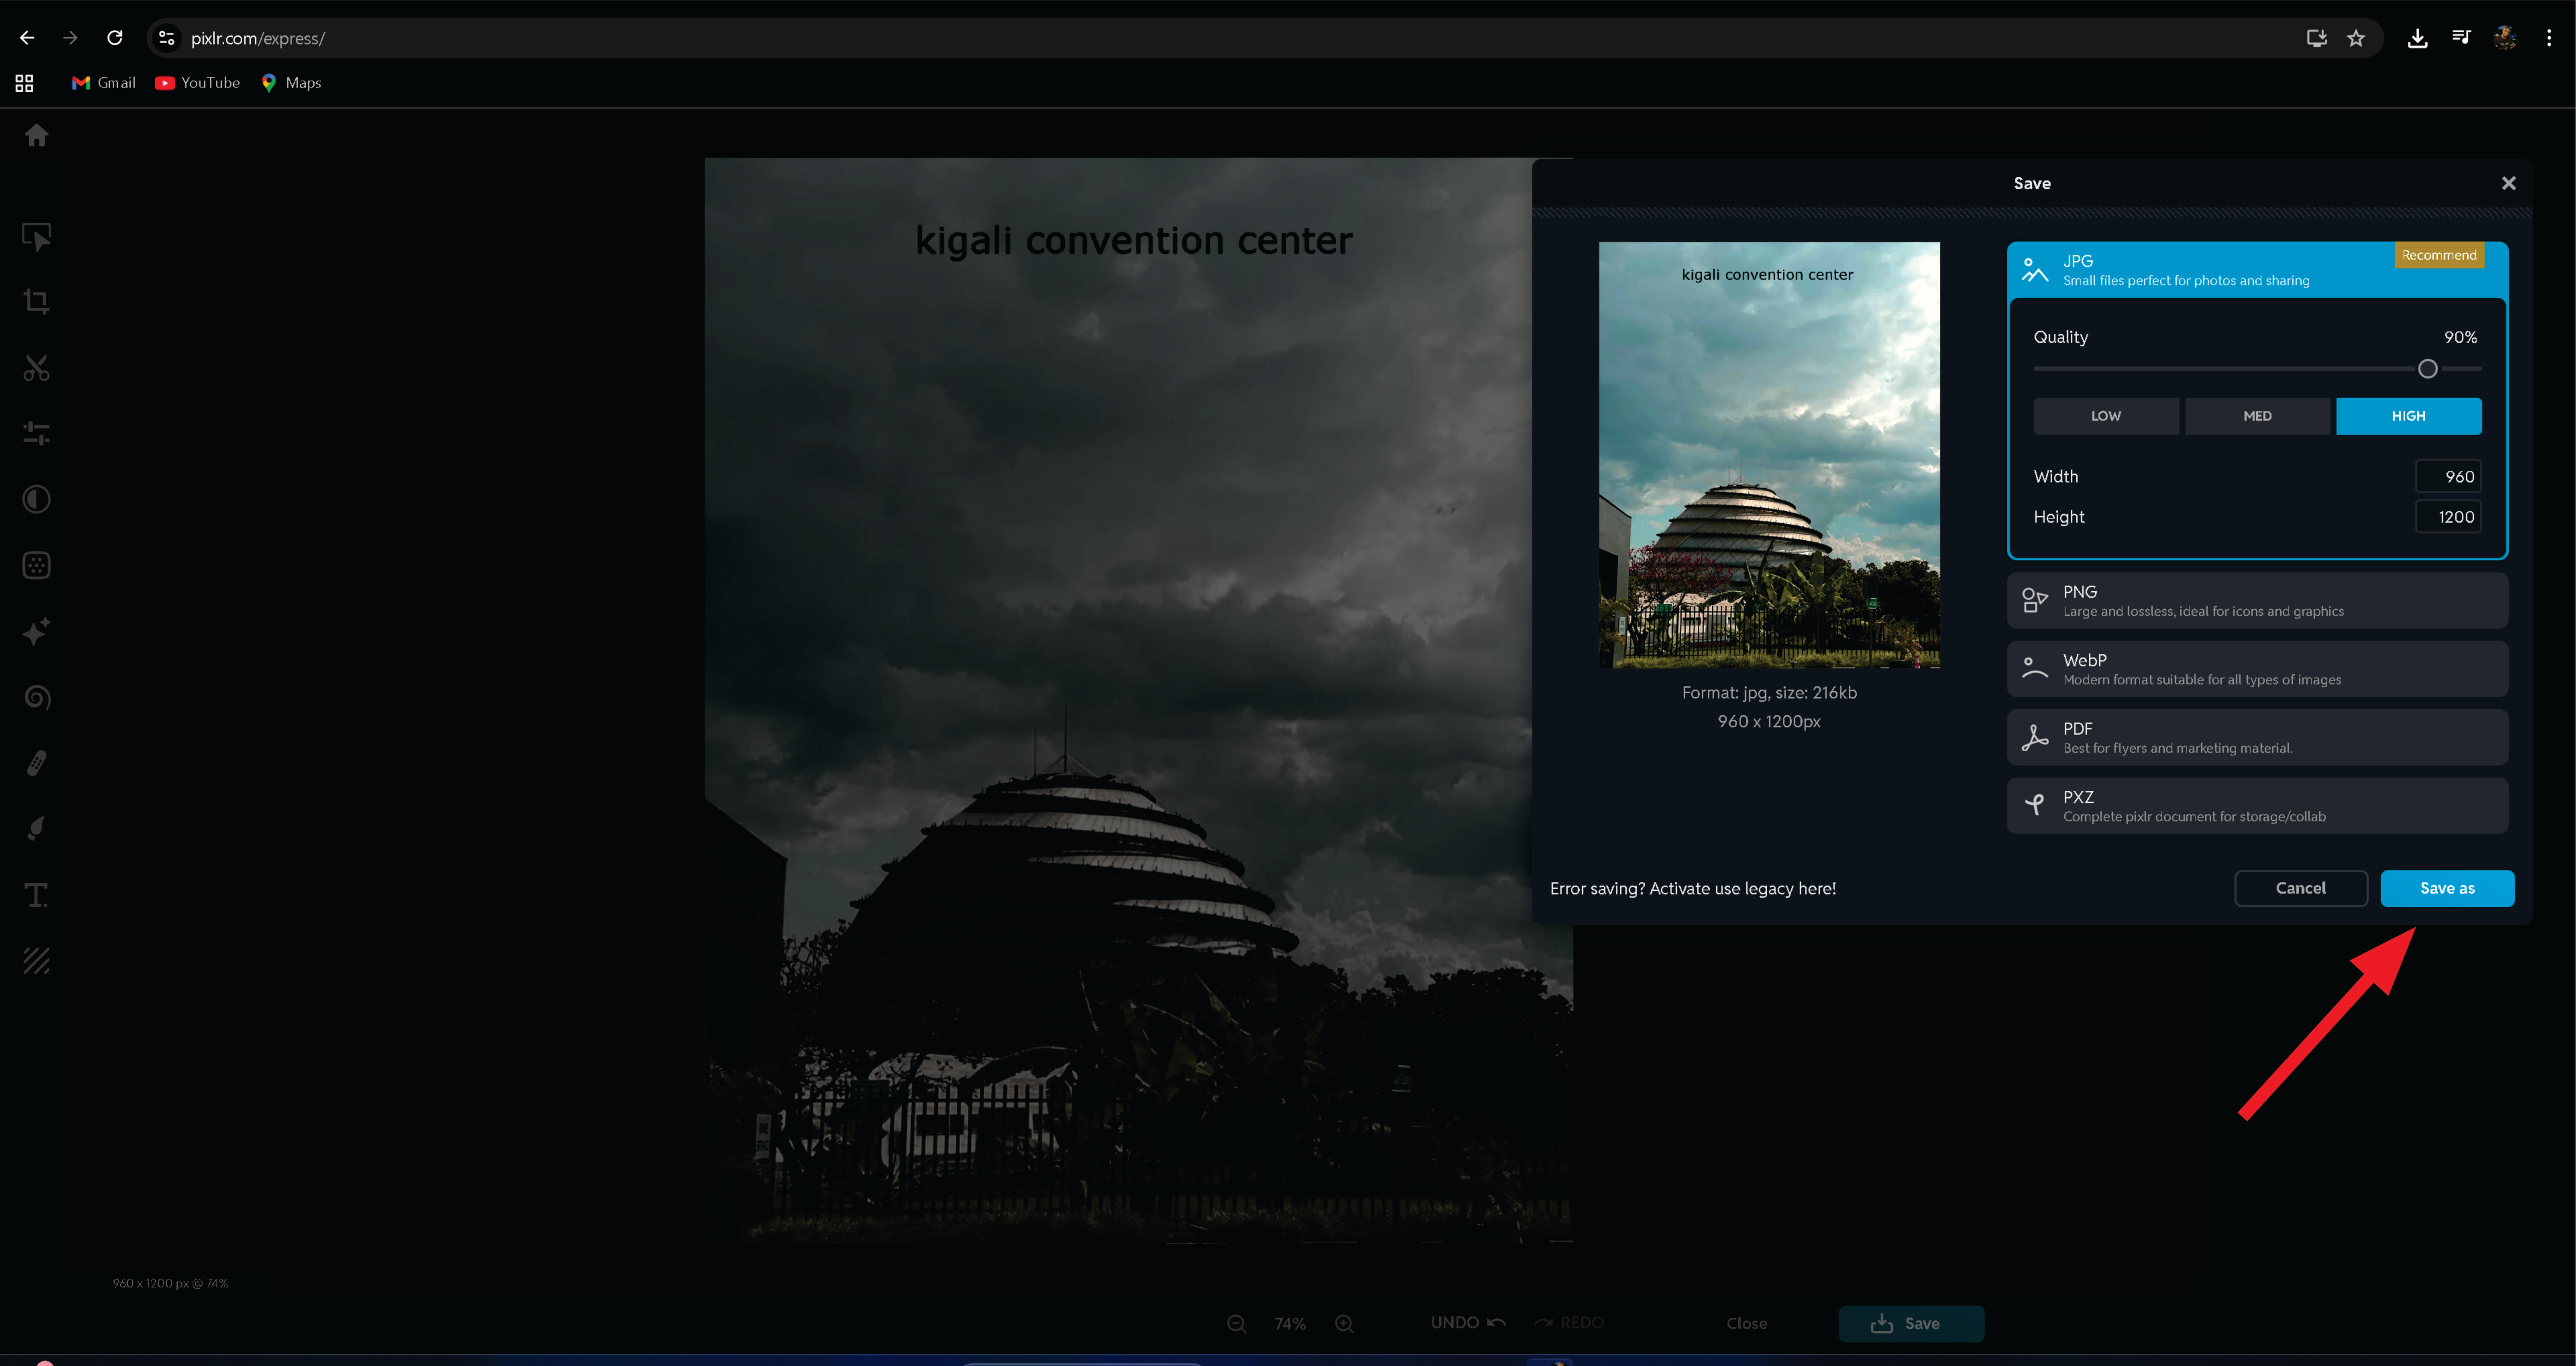Viewport: 2576px width, 1366px height.
Task: Open the Adjust sliders tool
Action: (37, 433)
